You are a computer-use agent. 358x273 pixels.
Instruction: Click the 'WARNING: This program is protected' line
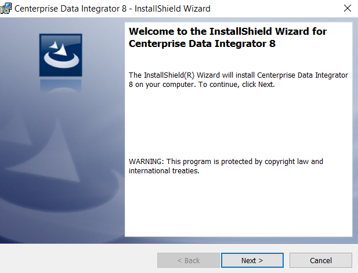tap(226, 162)
